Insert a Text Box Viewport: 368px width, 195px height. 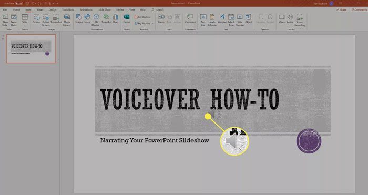(203, 20)
